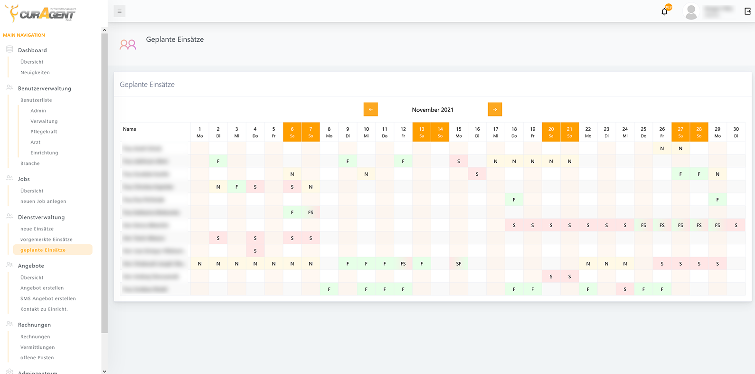This screenshot has height=374, width=755.
Task: Go to previous month with left arrow
Action: (370, 109)
